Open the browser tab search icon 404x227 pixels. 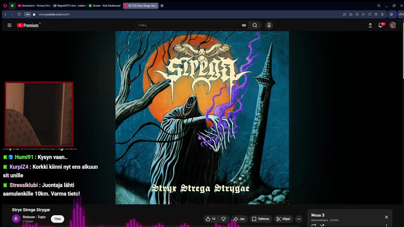click(379, 6)
